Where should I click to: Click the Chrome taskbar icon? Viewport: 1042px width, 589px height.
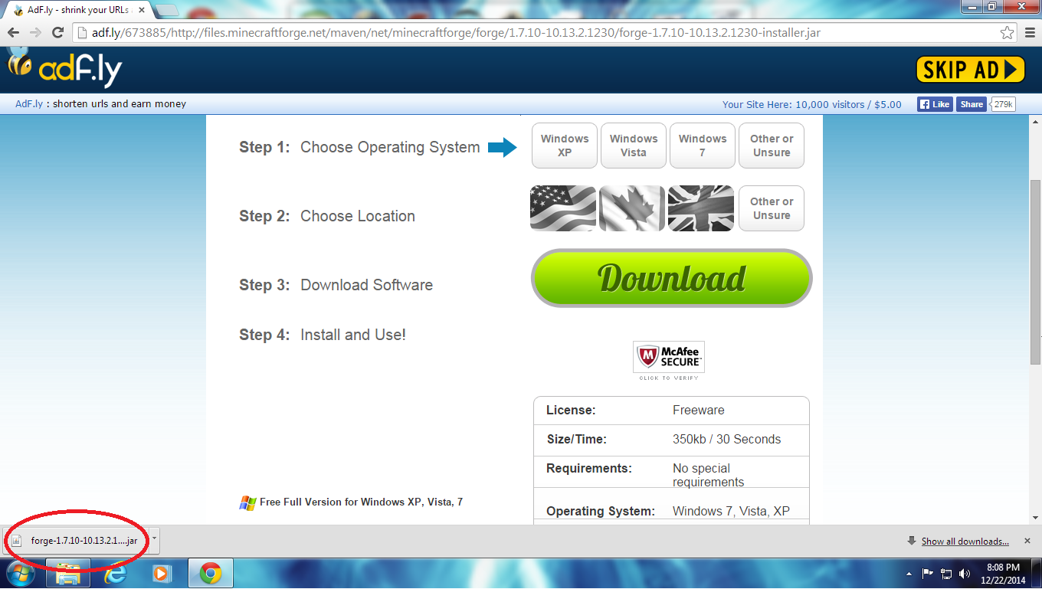[210, 573]
